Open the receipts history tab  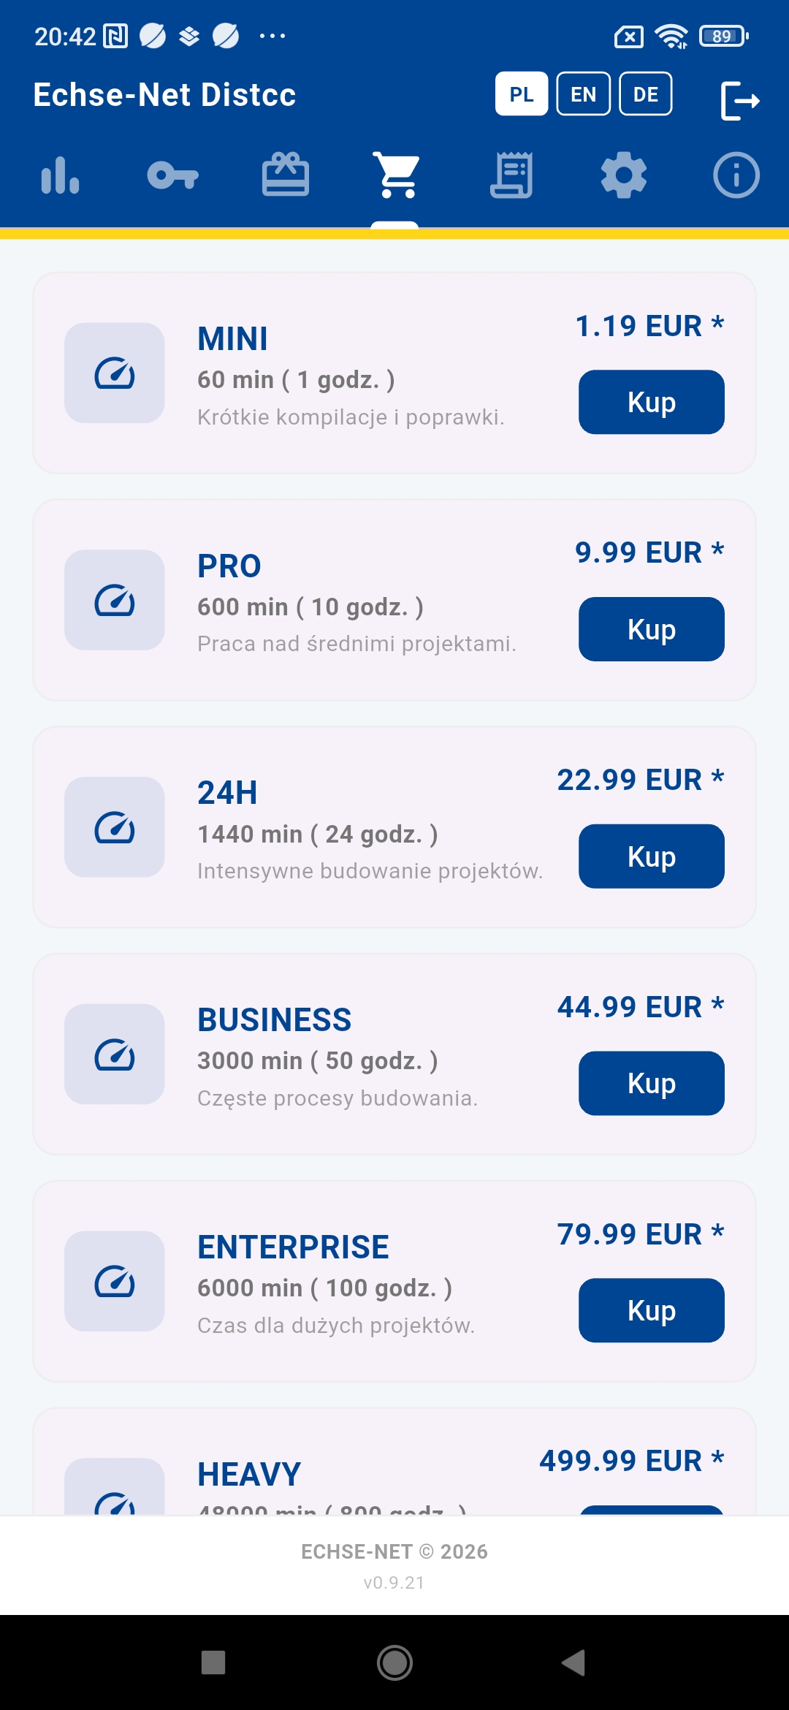coord(511,175)
